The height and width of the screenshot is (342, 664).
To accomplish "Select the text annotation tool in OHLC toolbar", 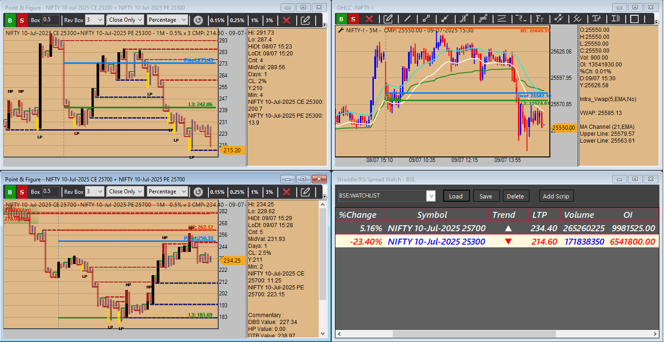I will tap(597, 19).
